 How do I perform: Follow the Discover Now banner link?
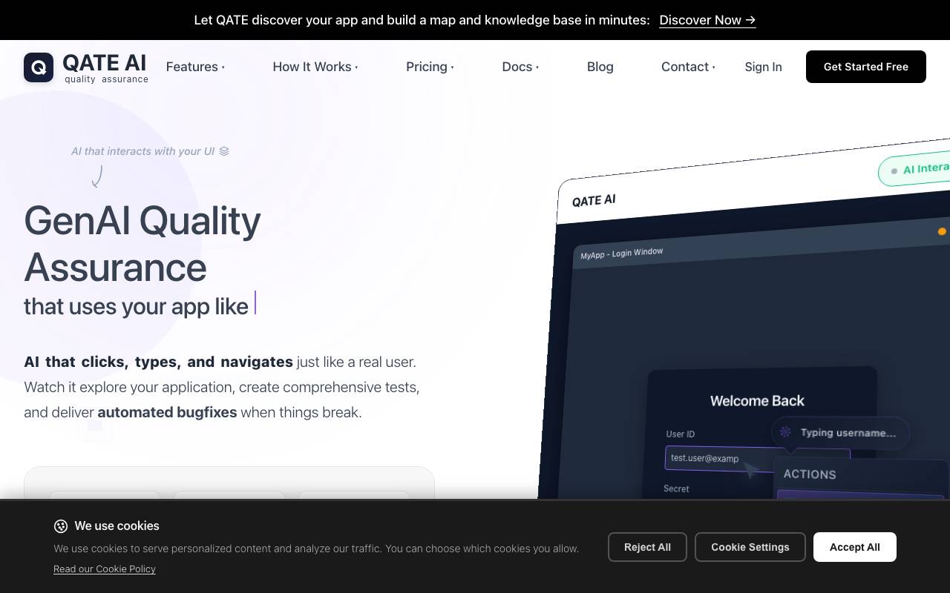coord(707,20)
